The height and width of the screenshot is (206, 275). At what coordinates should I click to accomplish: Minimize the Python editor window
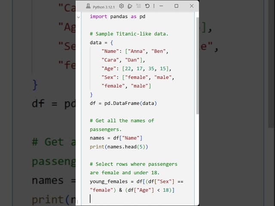click(161, 6)
